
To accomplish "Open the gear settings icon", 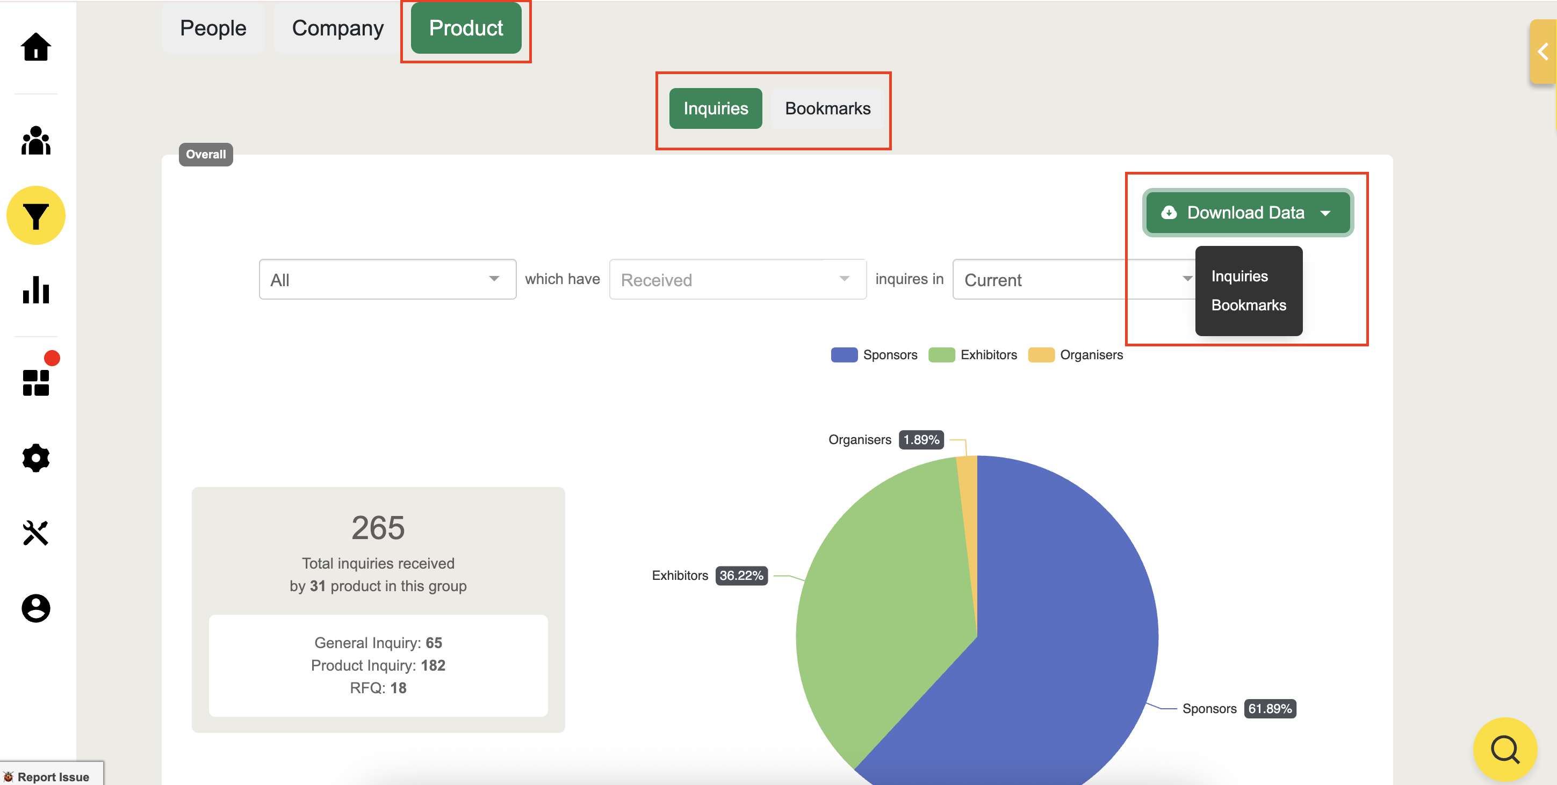I will [x=35, y=457].
